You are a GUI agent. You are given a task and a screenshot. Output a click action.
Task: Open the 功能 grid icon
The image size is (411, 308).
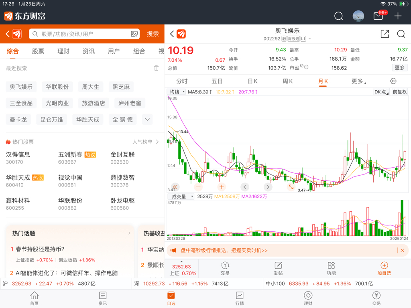click(331, 268)
